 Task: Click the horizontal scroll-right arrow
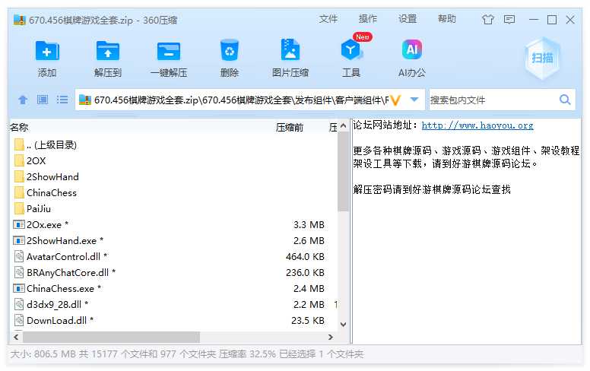(x=331, y=337)
